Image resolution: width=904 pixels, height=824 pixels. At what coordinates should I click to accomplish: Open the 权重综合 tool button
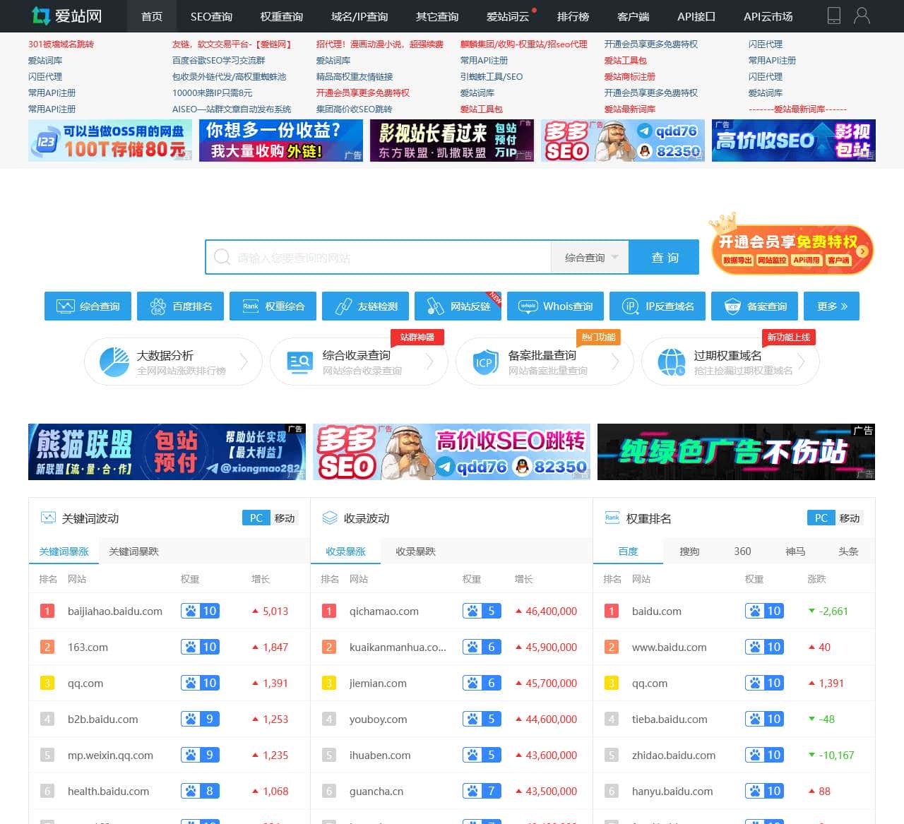[273, 306]
